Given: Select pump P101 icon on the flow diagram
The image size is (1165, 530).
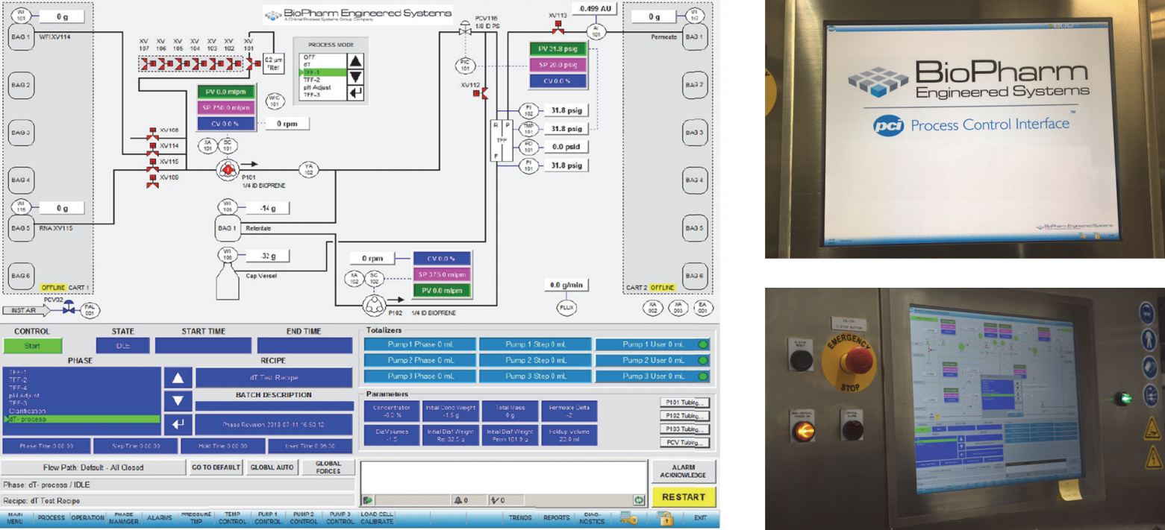Looking at the screenshot, I should coord(228,170).
